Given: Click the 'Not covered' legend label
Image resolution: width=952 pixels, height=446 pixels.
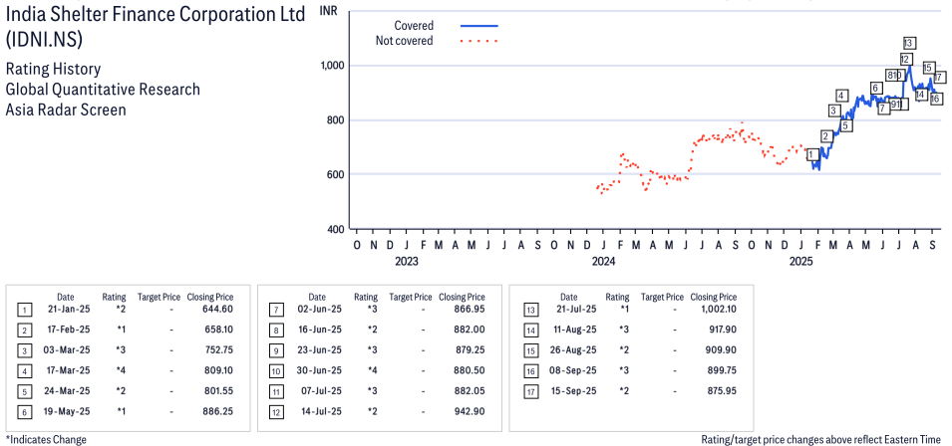Looking at the screenshot, I should (x=405, y=41).
